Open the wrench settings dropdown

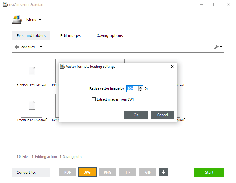(218, 47)
